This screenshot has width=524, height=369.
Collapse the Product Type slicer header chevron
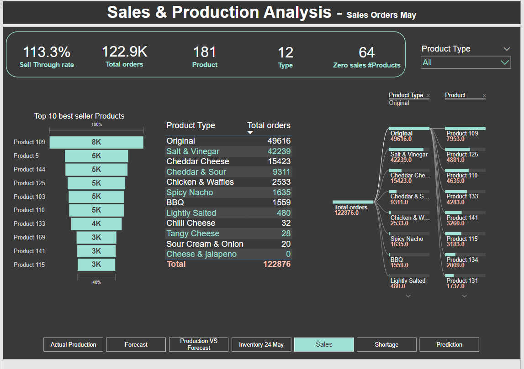click(x=506, y=49)
